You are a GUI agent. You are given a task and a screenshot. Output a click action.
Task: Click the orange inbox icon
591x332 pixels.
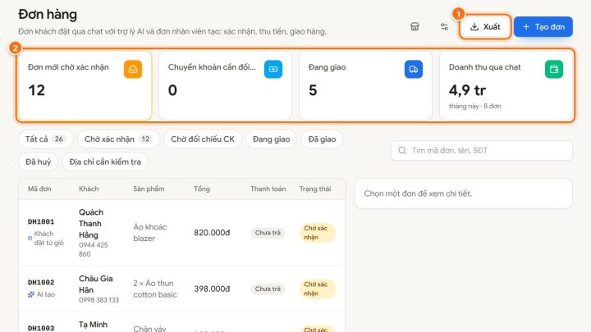tap(133, 69)
